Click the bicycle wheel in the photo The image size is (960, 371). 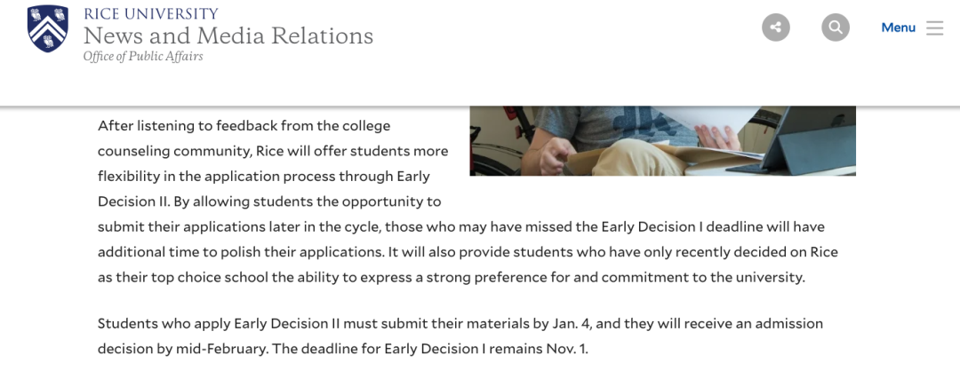[495, 158]
